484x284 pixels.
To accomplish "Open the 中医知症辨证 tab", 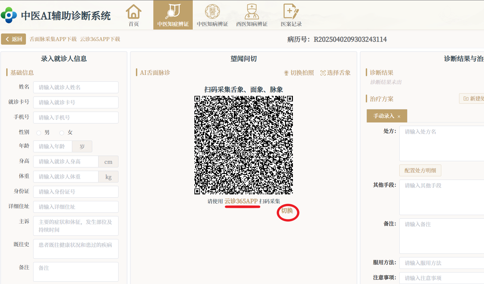I will tap(173, 15).
